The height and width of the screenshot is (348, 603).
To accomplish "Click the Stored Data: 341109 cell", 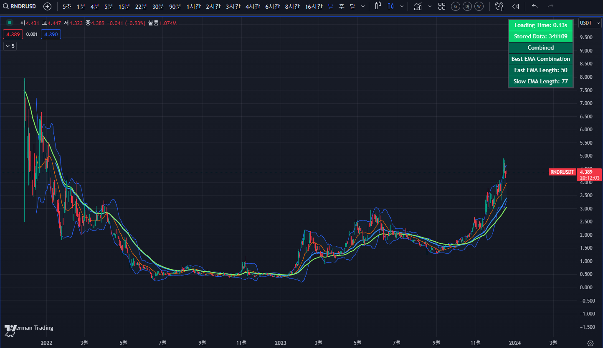I will [540, 36].
